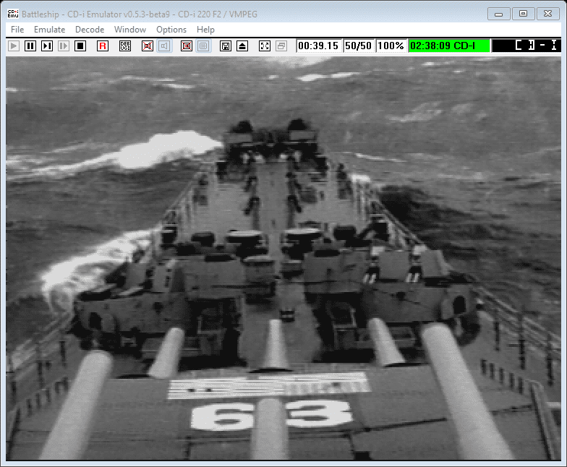Click the green CD-I disc time display

(449, 46)
